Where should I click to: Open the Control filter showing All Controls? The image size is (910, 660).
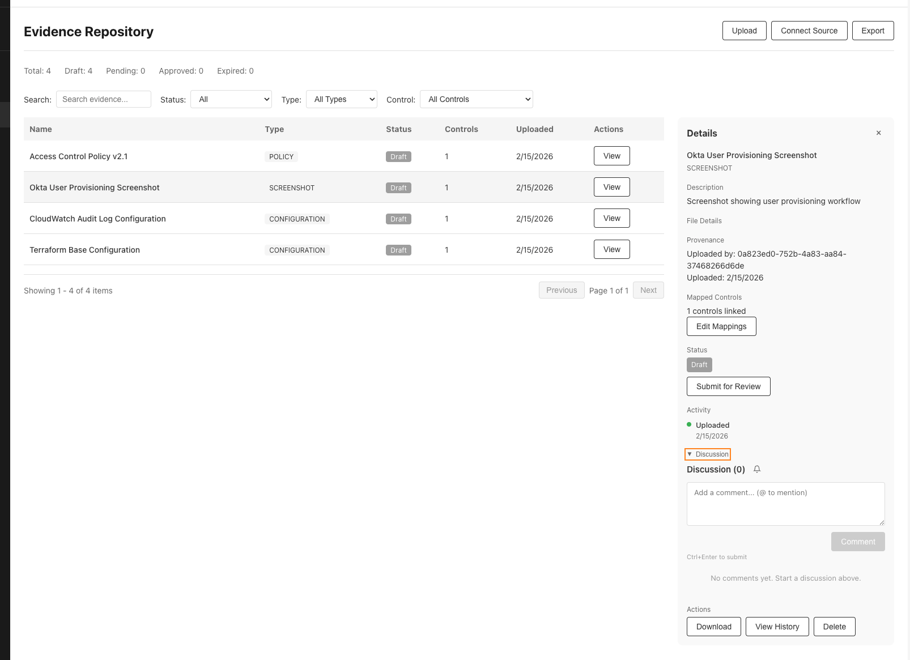coord(476,99)
